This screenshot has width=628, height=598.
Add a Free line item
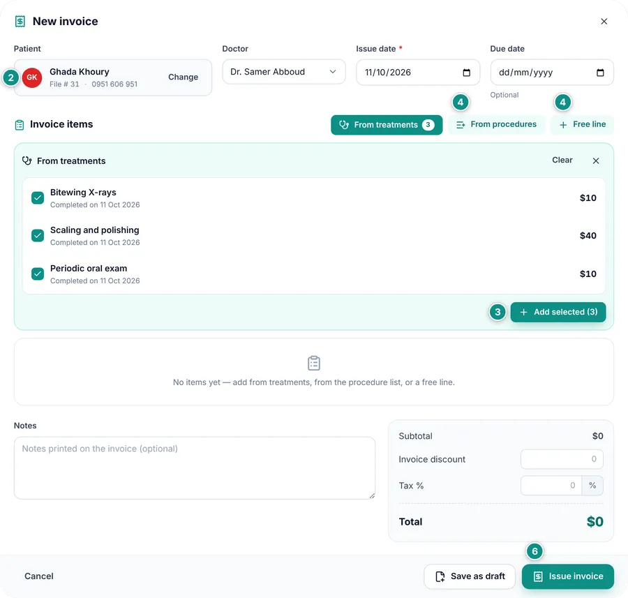582,125
